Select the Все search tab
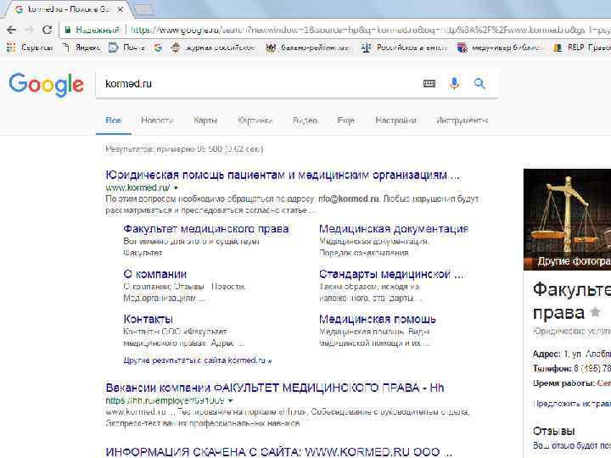This screenshot has width=611, height=458. coord(114,120)
